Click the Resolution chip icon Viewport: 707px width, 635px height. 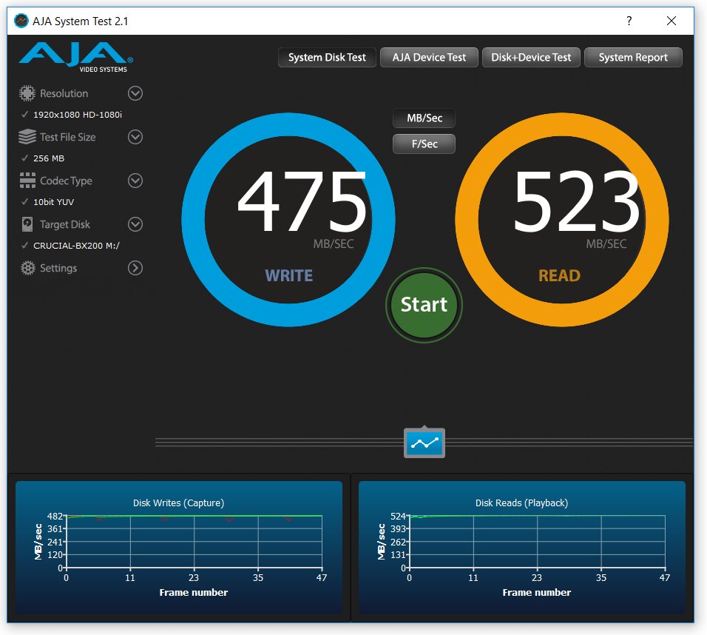point(27,93)
